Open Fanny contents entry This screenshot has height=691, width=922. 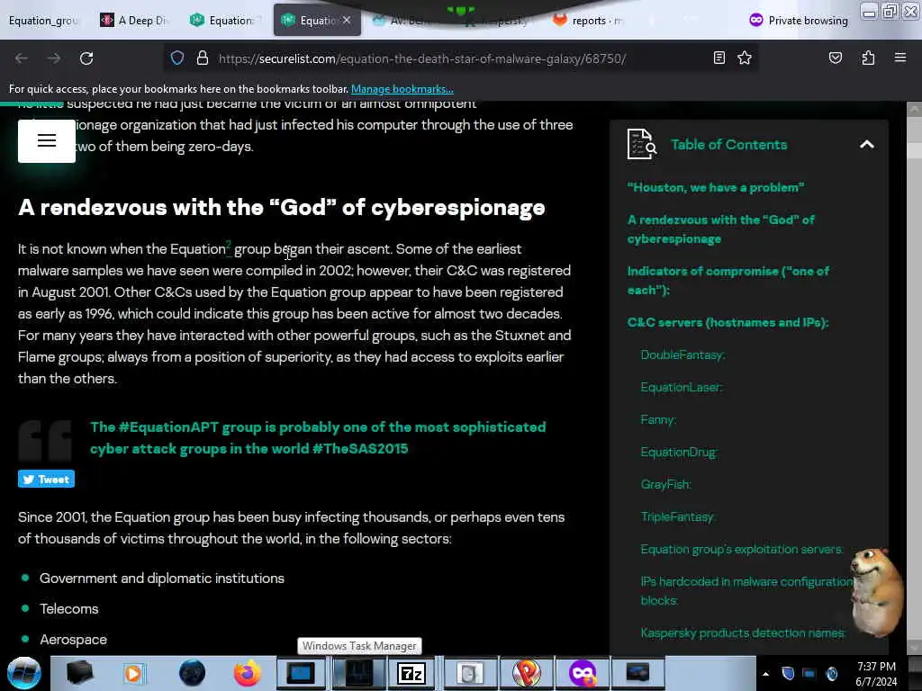(658, 419)
